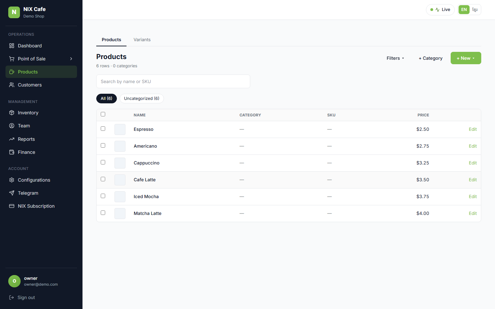Viewport: 495px width, 309px height.
Task: Click the NIX Cafe green logo icon
Action: [x=14, y=12]
